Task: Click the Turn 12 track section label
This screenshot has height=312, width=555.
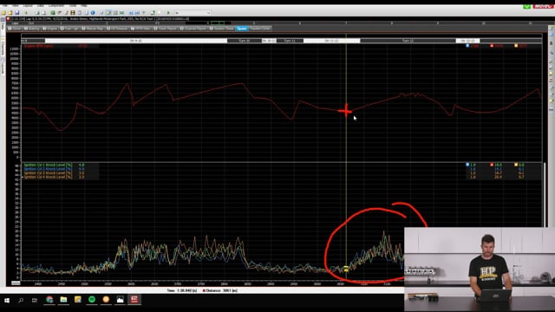Action: [x=408, y=41]
